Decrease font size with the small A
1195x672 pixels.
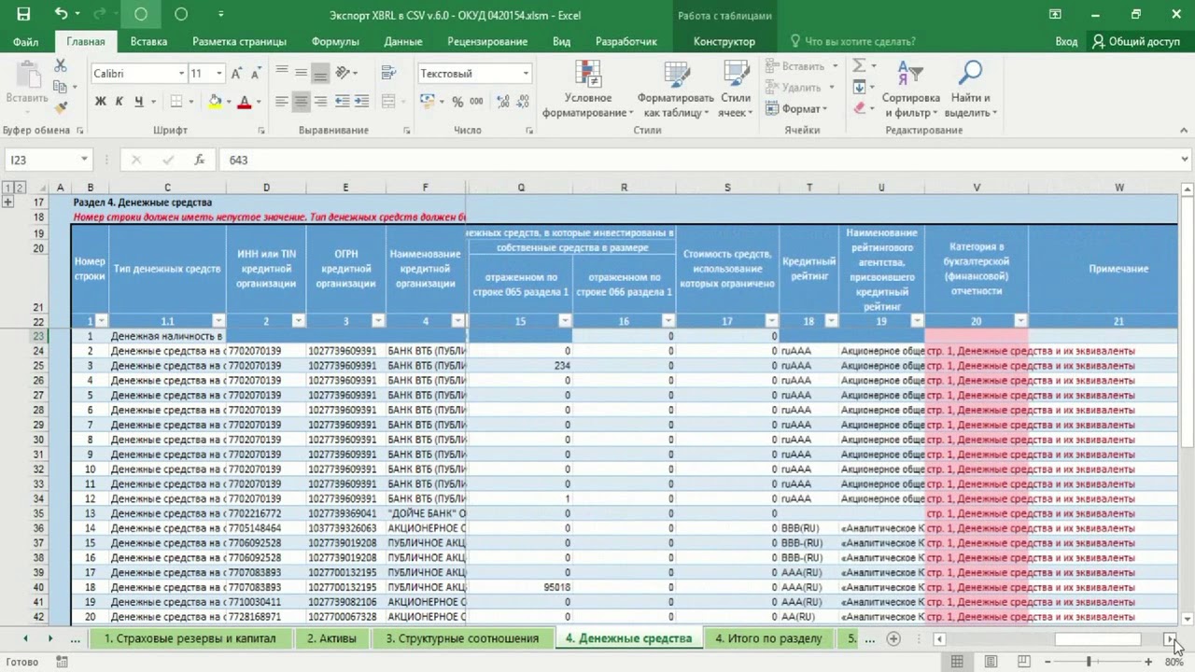click(255, 74)
